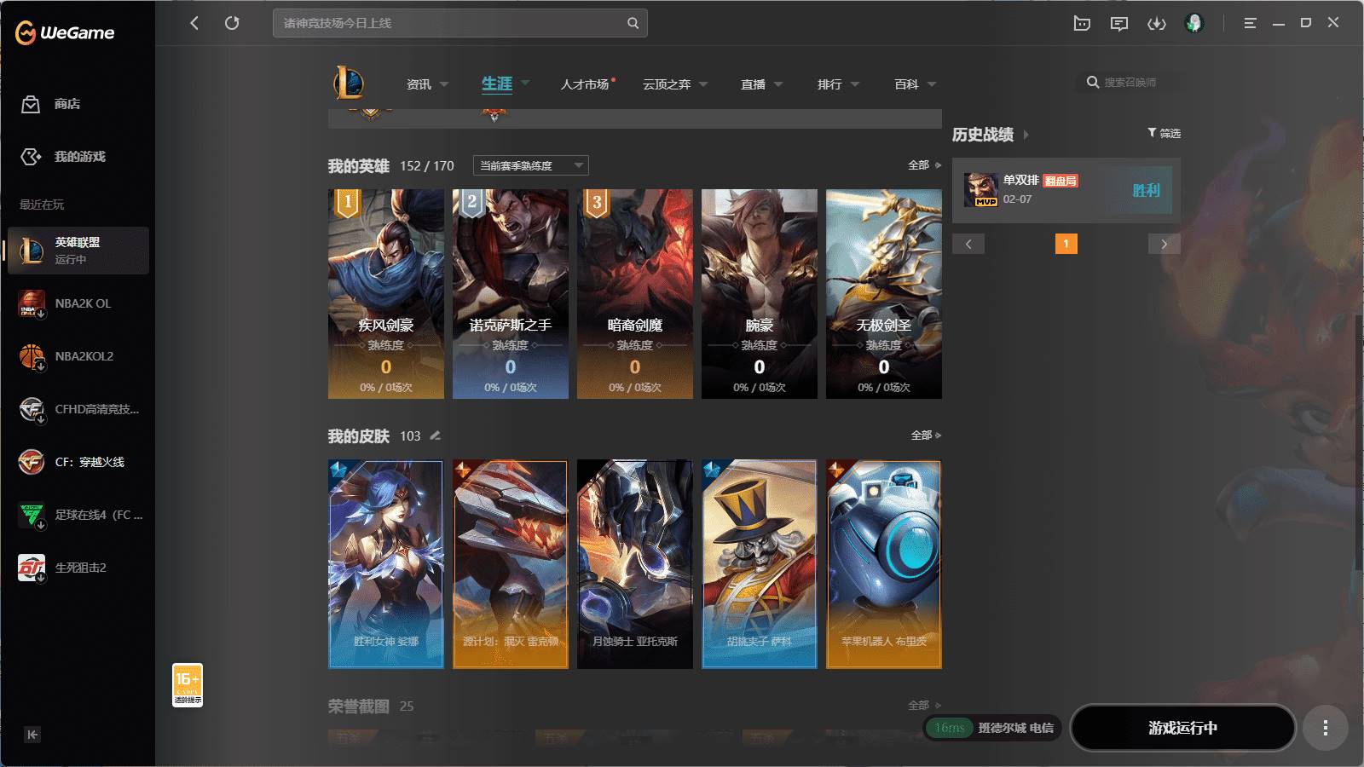Open the 胜利女神 skin card
This screenshot has height=767, width=1364.
click(x=386, y=564)
